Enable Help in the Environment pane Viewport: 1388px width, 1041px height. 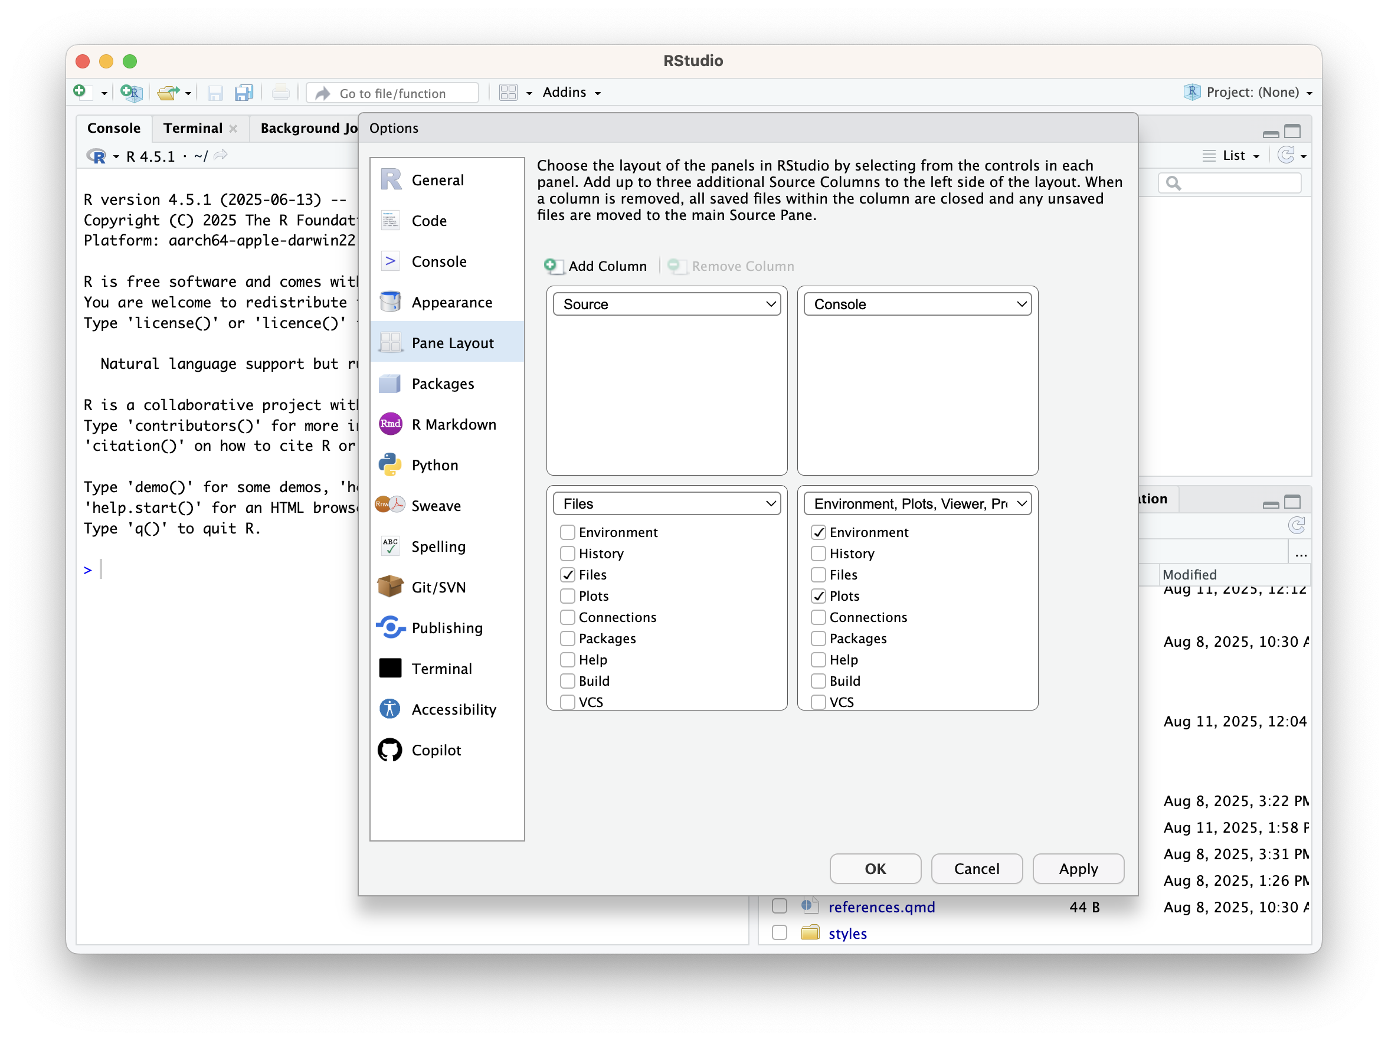coord(819,660)
